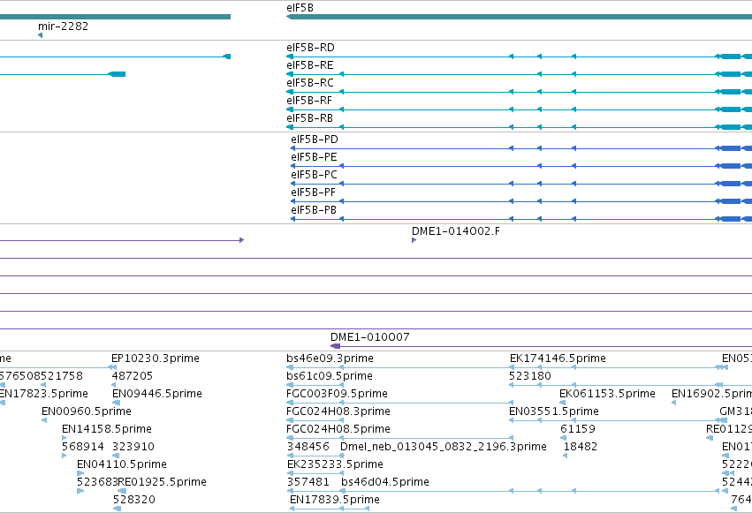Select EST EP10230.3prime label
Image resolution: width=752 pixels, height=513 pixels.
point(156,358)
